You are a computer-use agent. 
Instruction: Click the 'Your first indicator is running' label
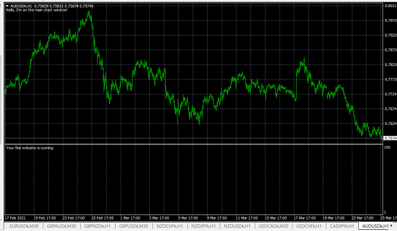click(x=30, y=148)
